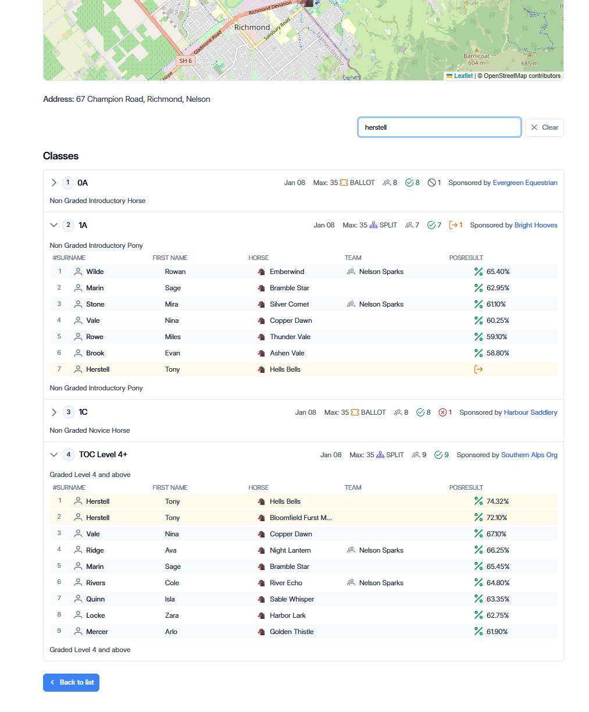Click the red cancelled count icon in class 1C

point(442,412)
